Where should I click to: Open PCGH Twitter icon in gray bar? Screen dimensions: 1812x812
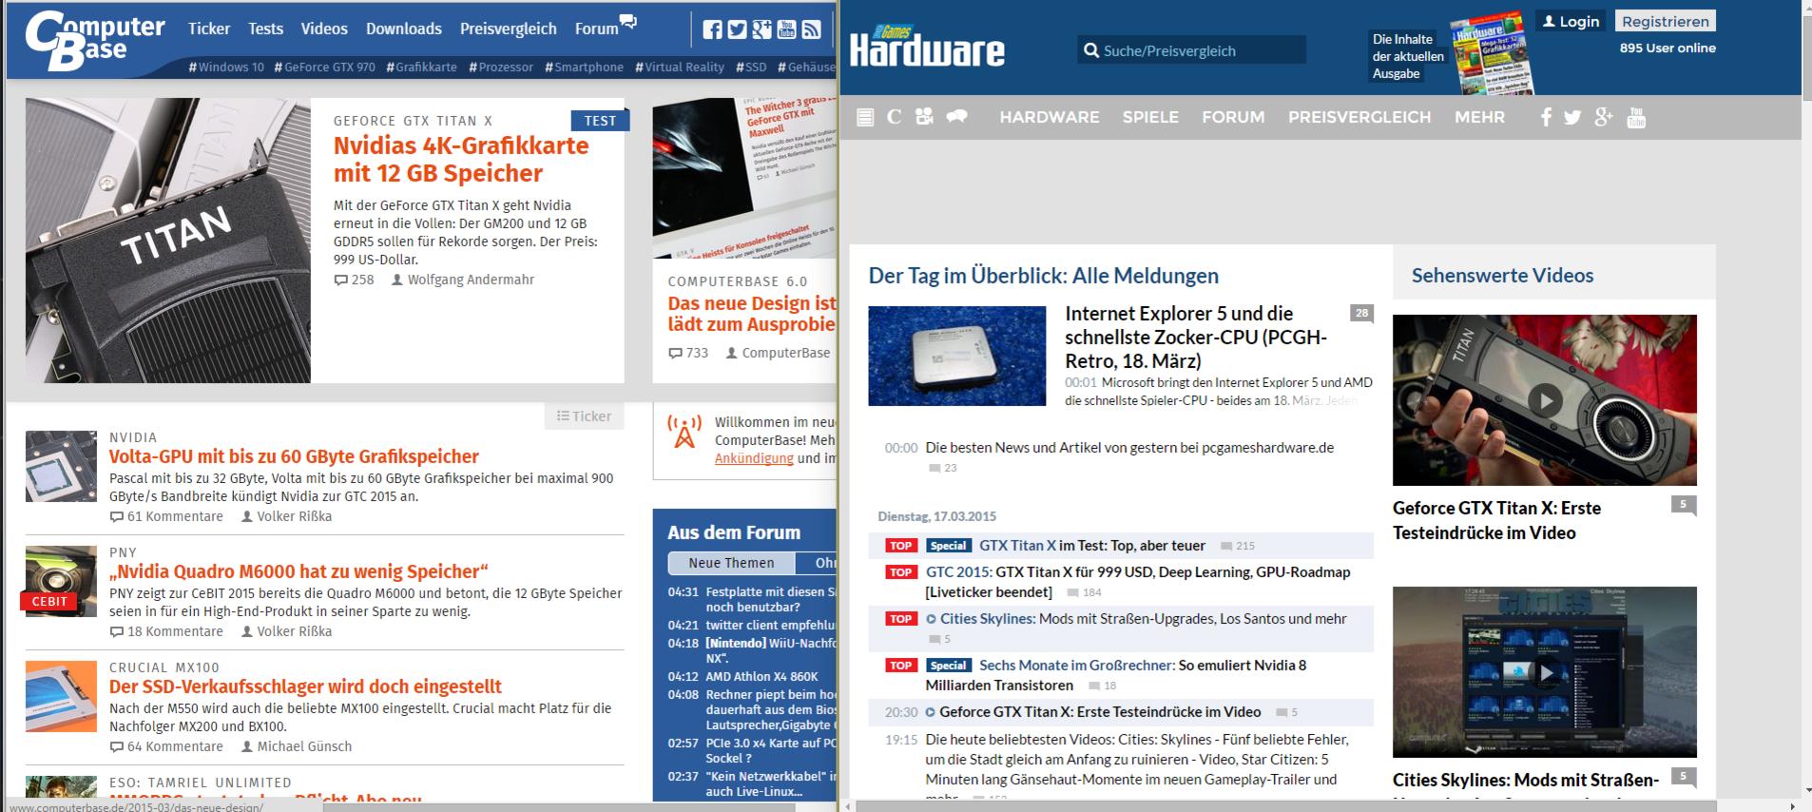click(1572, 117)
